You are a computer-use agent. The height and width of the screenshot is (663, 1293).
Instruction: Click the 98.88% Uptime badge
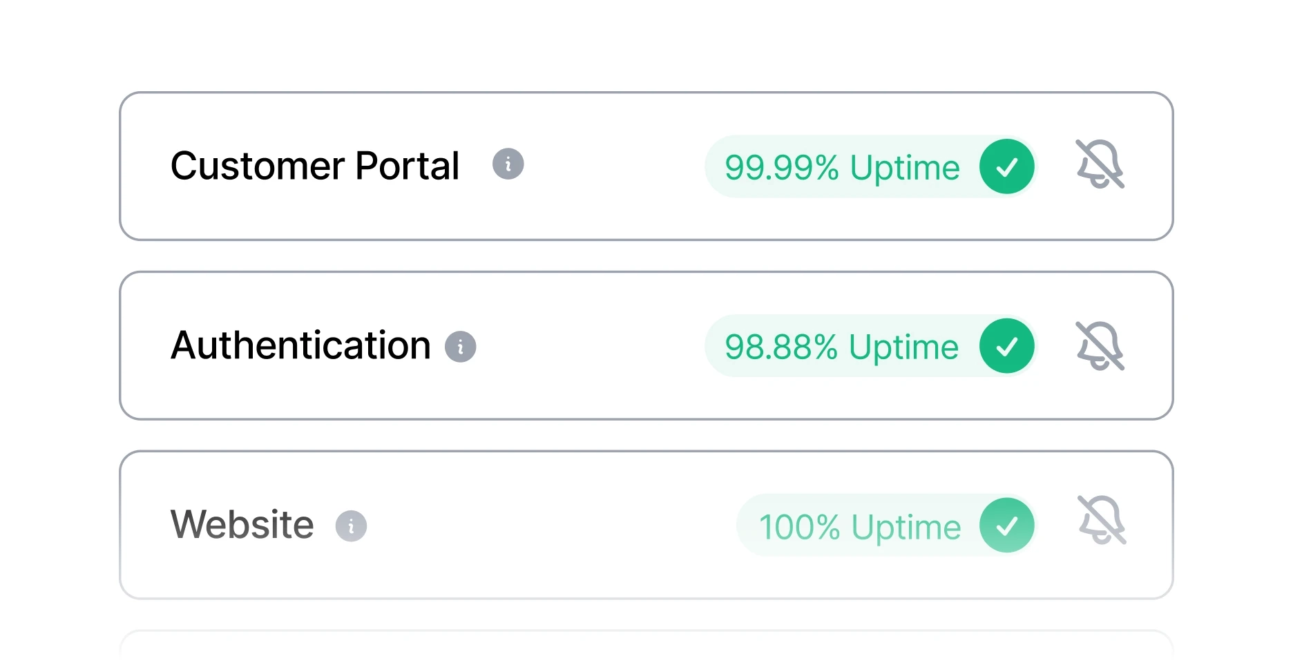pyautogui.click(x=841, y=345)
